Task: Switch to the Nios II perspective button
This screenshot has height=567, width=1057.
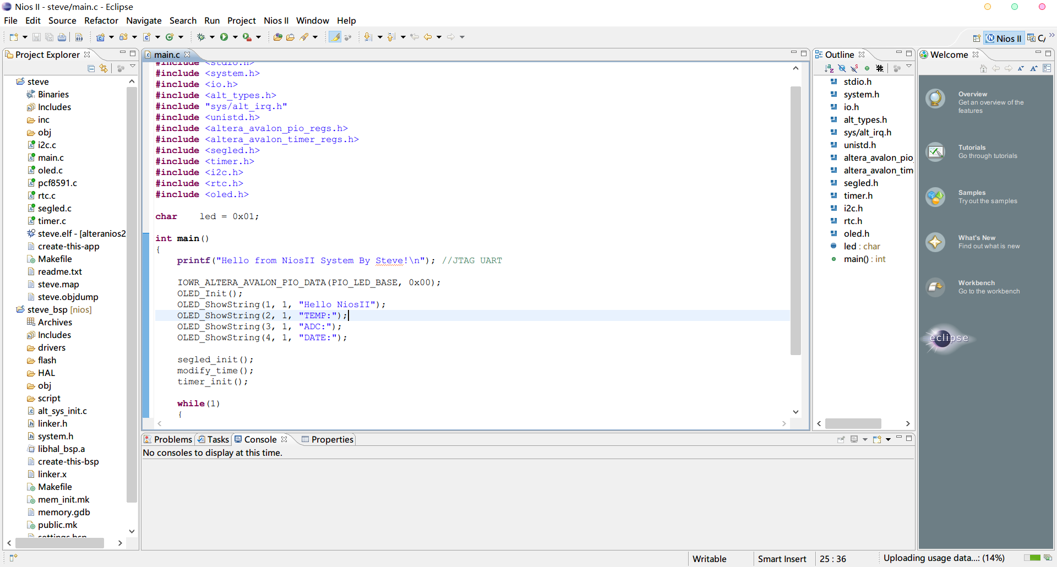Action: click(1004, 38)
